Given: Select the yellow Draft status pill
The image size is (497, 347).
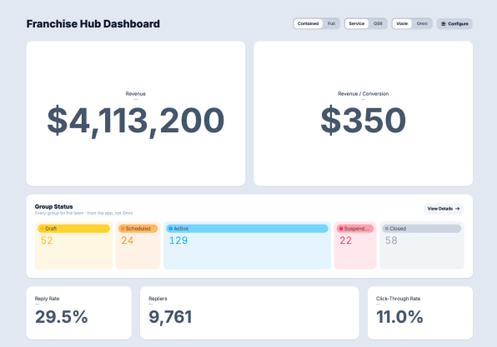Looking at the screenshot, I should coord(73,228).
